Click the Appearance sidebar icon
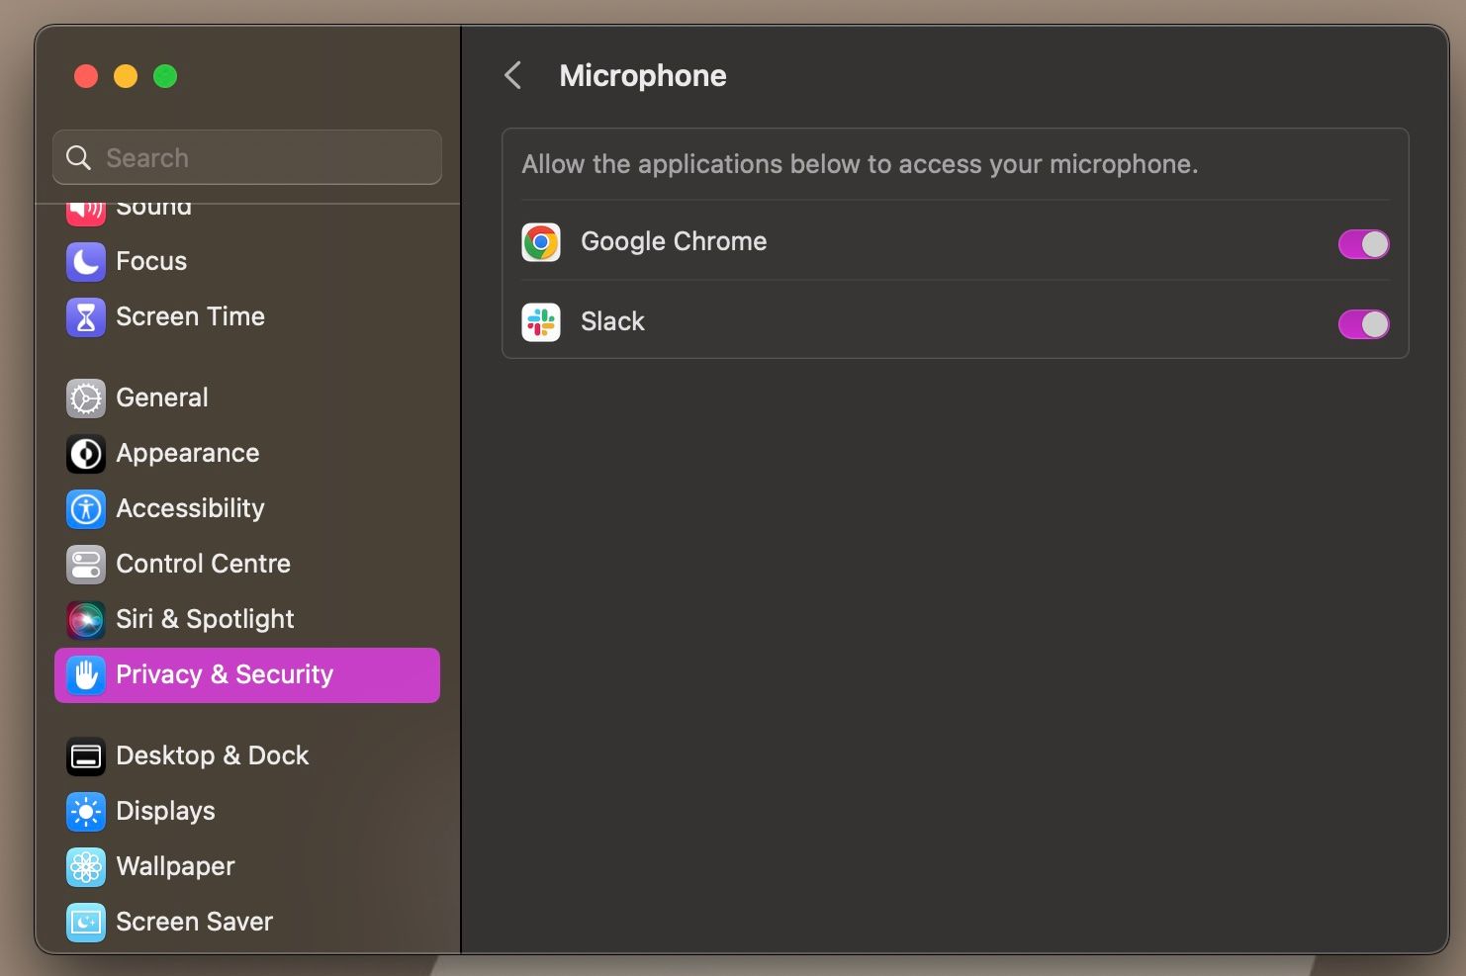 coord(85,453)
